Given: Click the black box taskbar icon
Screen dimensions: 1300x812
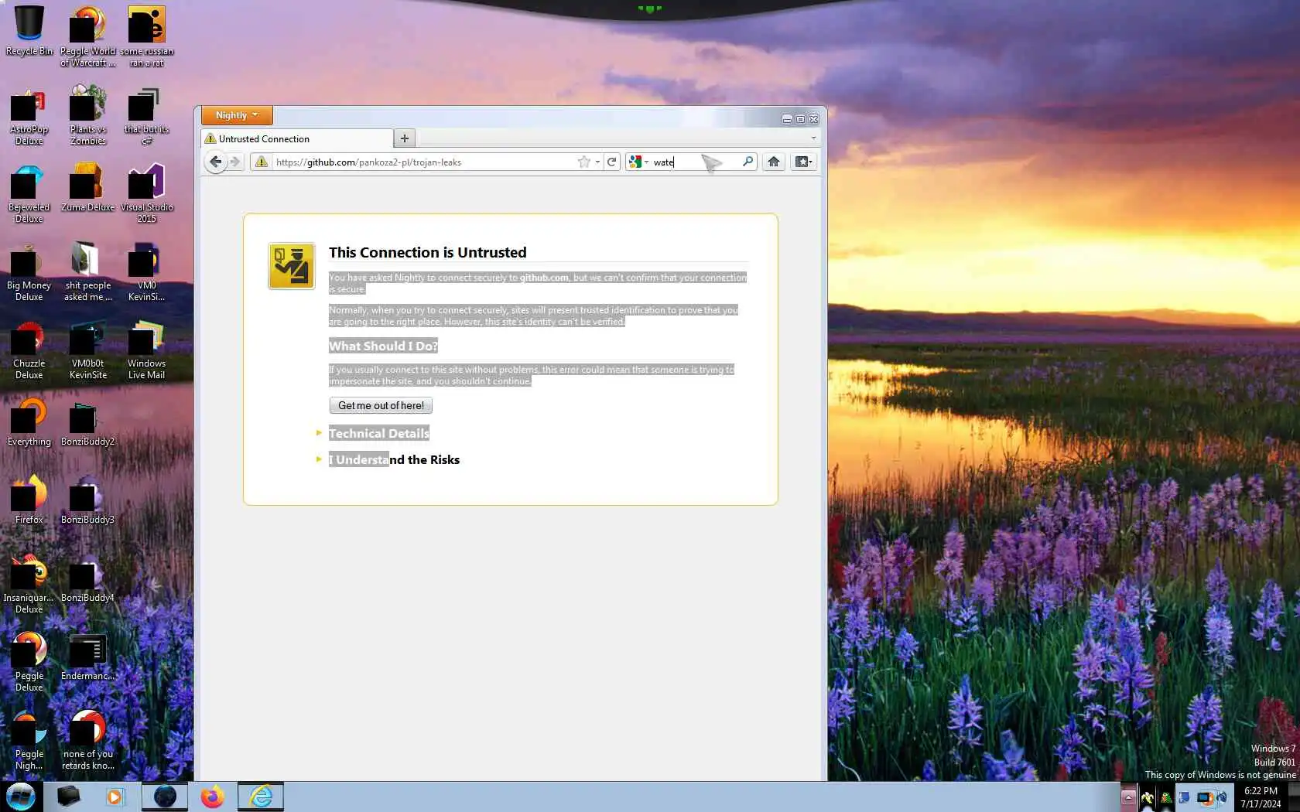Looking at the screenshot, I should [x=68, y=796].
